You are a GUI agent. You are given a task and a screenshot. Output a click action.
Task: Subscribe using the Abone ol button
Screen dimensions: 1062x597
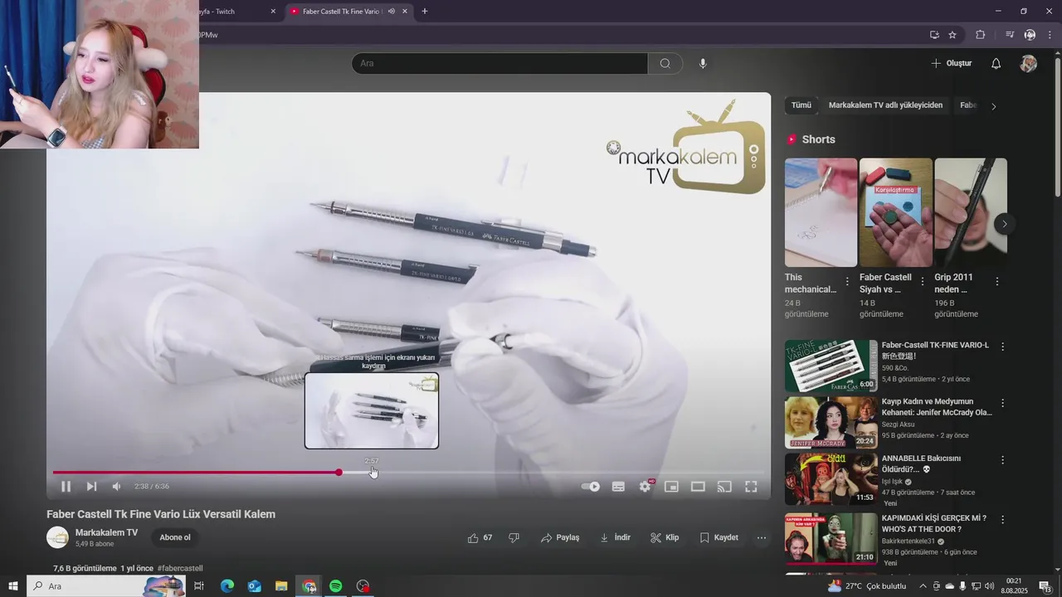pyautogui.click(x=175, y=537)
